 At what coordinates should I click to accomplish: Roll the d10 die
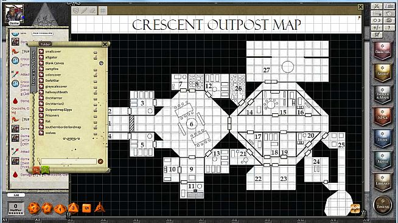pyautogui.click(x=60, y=209)
